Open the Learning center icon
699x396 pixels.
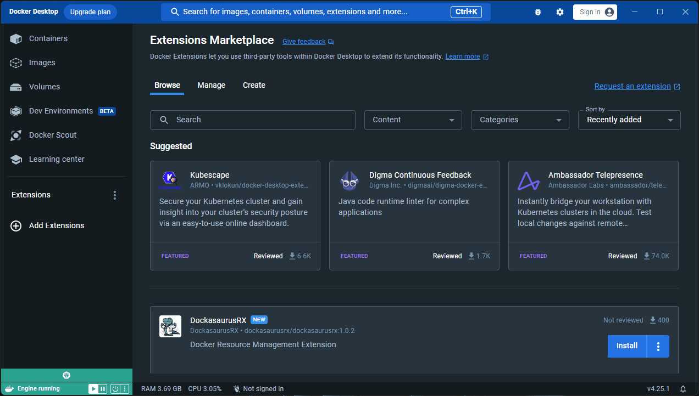(16, 160)
